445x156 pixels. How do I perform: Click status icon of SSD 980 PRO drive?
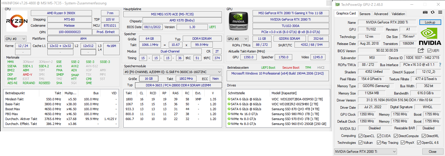click(x=229, y=114)
